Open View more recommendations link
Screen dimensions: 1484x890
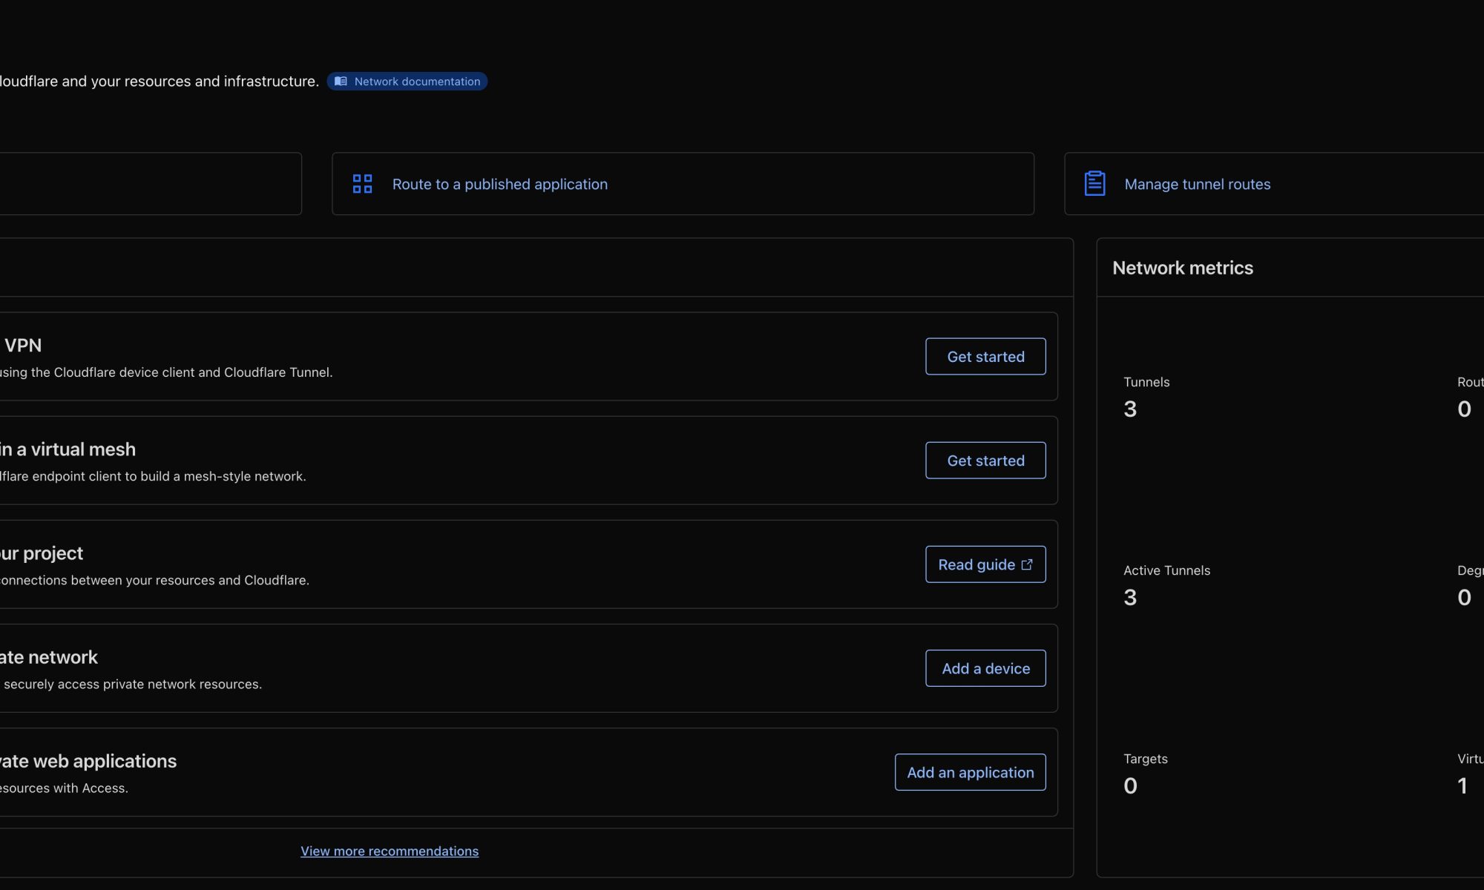(390, 851)
